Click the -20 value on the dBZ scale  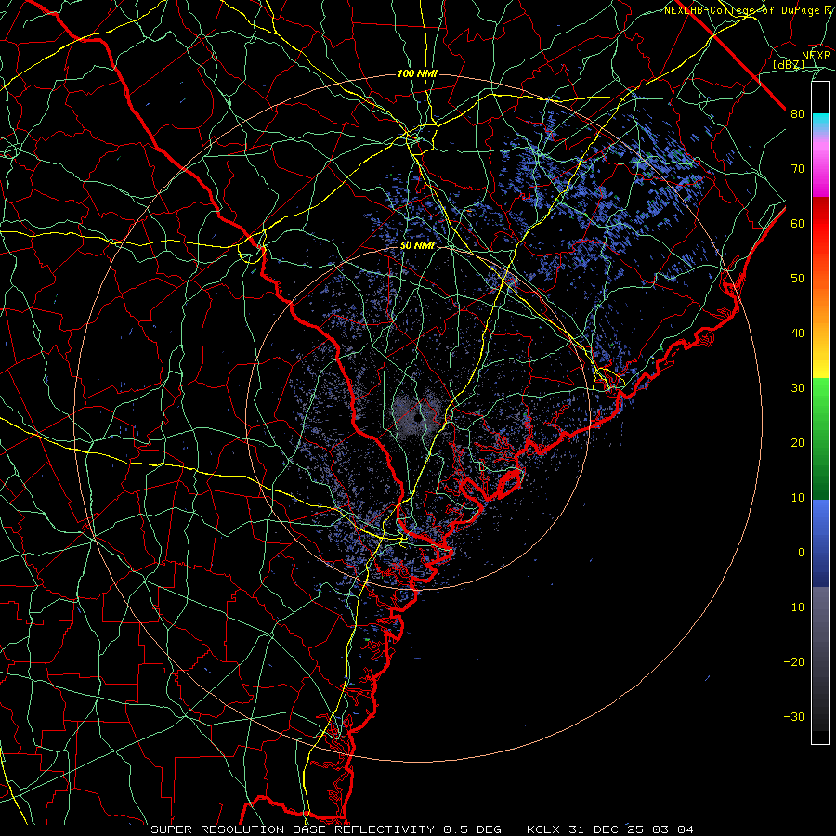(794, 661)
